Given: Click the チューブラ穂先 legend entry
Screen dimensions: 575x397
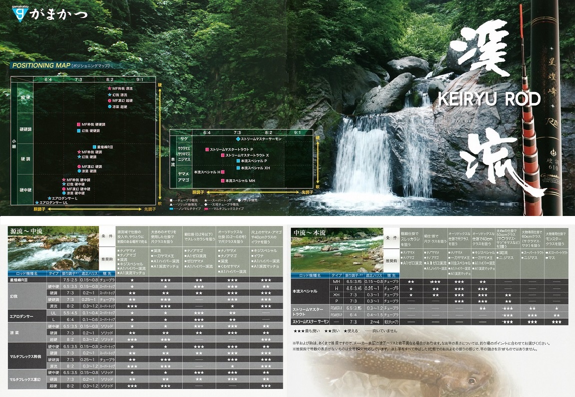Looking at the screenshot, I should 184,200.
